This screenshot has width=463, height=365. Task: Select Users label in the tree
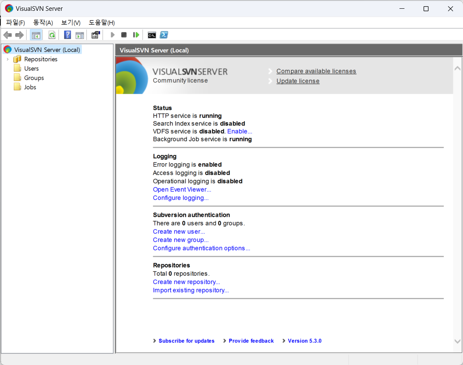[31, 69]
